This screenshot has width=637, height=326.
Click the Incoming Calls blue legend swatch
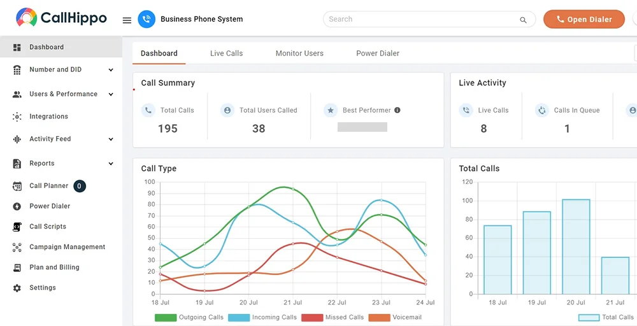click(x=239, y=318)
